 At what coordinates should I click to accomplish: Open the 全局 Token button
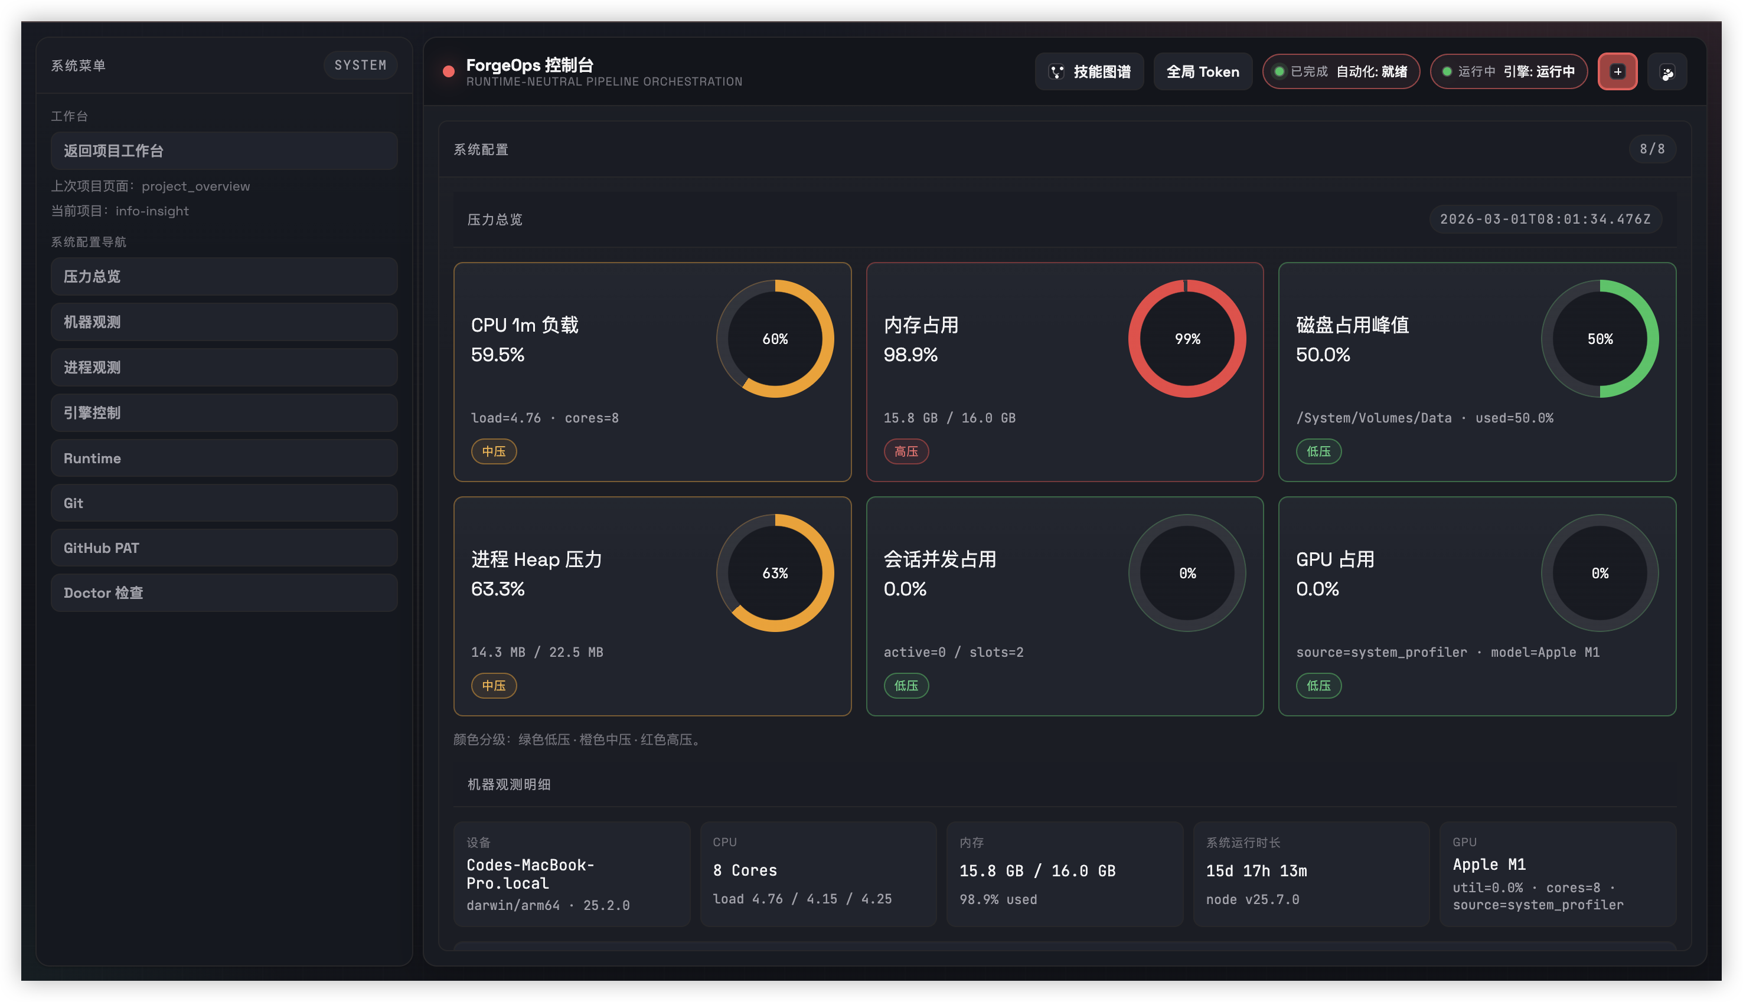coord(1203,71)
